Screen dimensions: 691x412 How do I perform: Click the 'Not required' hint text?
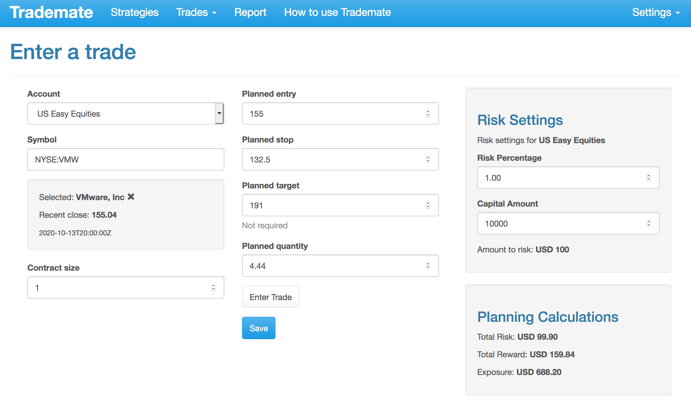click(265, 225)
